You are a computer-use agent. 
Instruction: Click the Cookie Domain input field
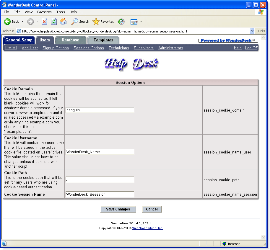[x=100, y=110]
